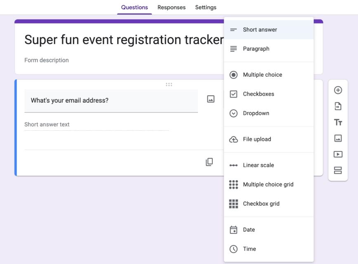Choose Dropdown question type
Image resolution: width=358 pixels, height=264 pixels.
tap(256, 113)
